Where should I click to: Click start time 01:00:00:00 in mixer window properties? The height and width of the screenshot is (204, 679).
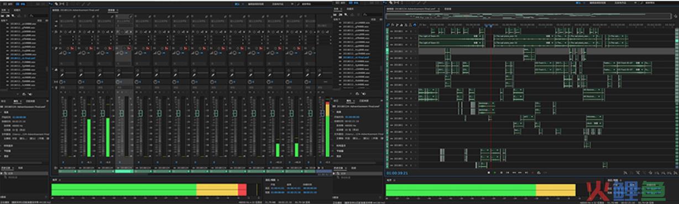coord(20,117)
